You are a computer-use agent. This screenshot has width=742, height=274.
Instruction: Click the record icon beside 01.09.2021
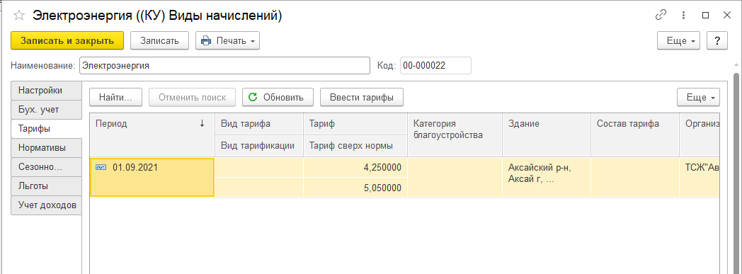(x=101, y=168)
